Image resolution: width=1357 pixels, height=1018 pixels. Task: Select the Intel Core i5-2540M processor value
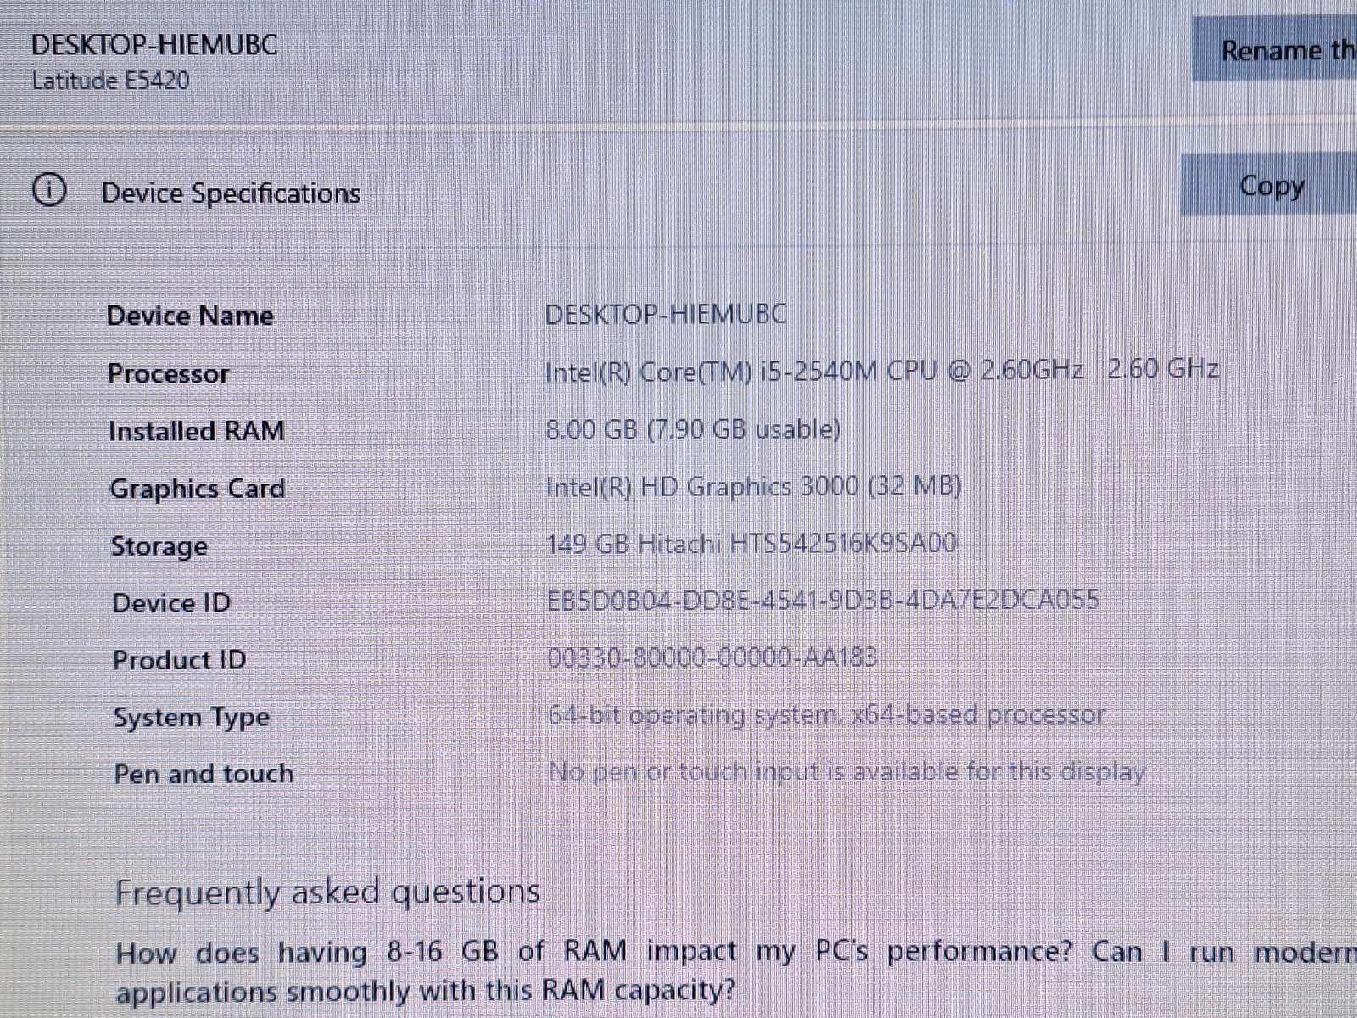click(882, 371)
